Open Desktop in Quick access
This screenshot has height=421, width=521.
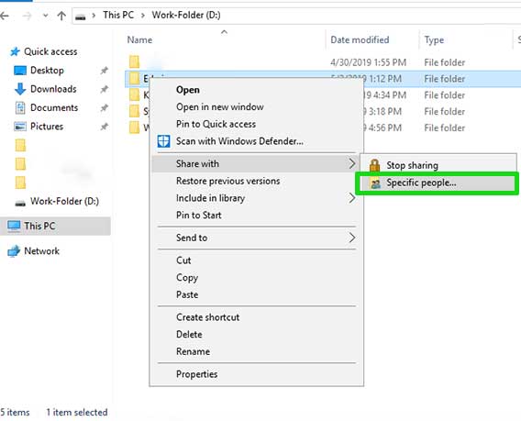[x=47, y=70]
